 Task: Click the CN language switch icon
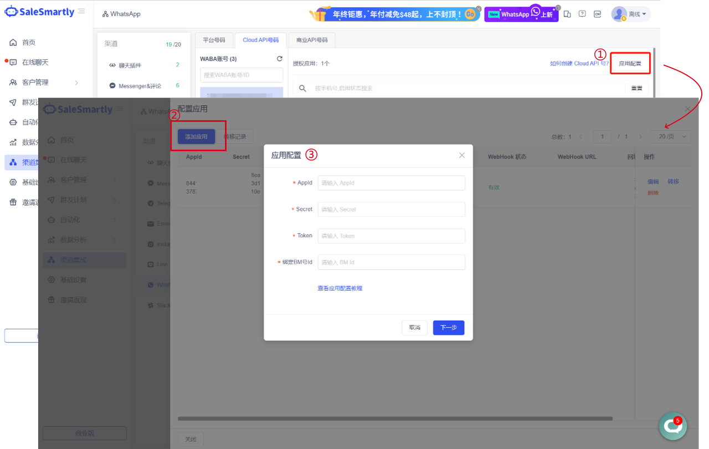597,14
